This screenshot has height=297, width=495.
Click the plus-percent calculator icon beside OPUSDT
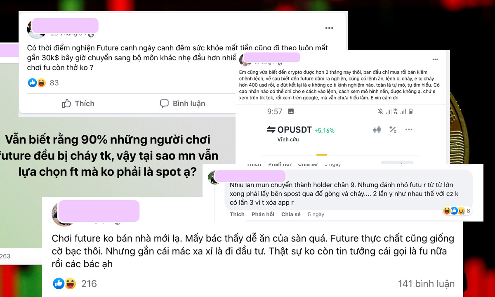[393, 130]
